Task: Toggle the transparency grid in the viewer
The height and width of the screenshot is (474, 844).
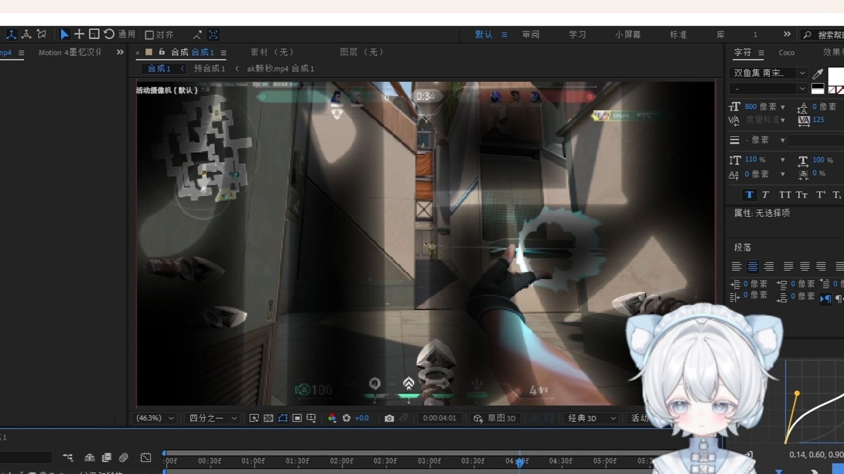Action: tap(269, 418)
